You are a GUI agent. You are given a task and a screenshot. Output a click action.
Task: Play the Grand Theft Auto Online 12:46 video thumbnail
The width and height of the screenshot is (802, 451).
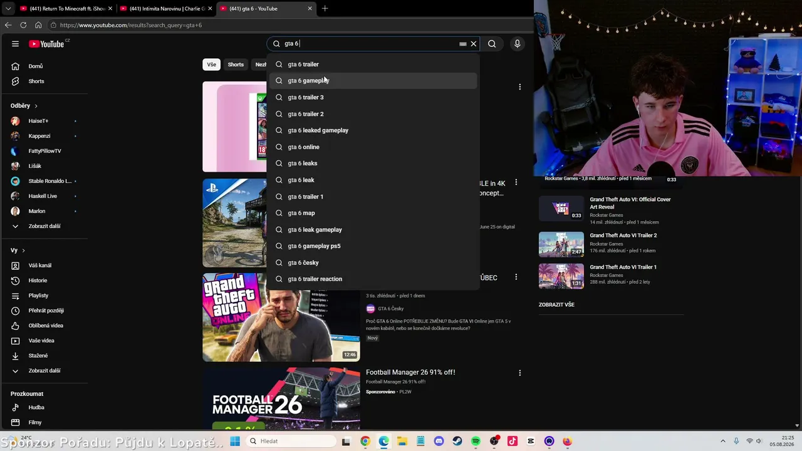click(x=281, y=317)
